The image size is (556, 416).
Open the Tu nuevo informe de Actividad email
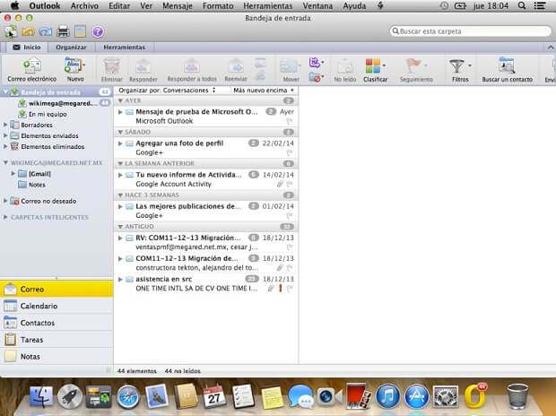[x=206, y=179]
